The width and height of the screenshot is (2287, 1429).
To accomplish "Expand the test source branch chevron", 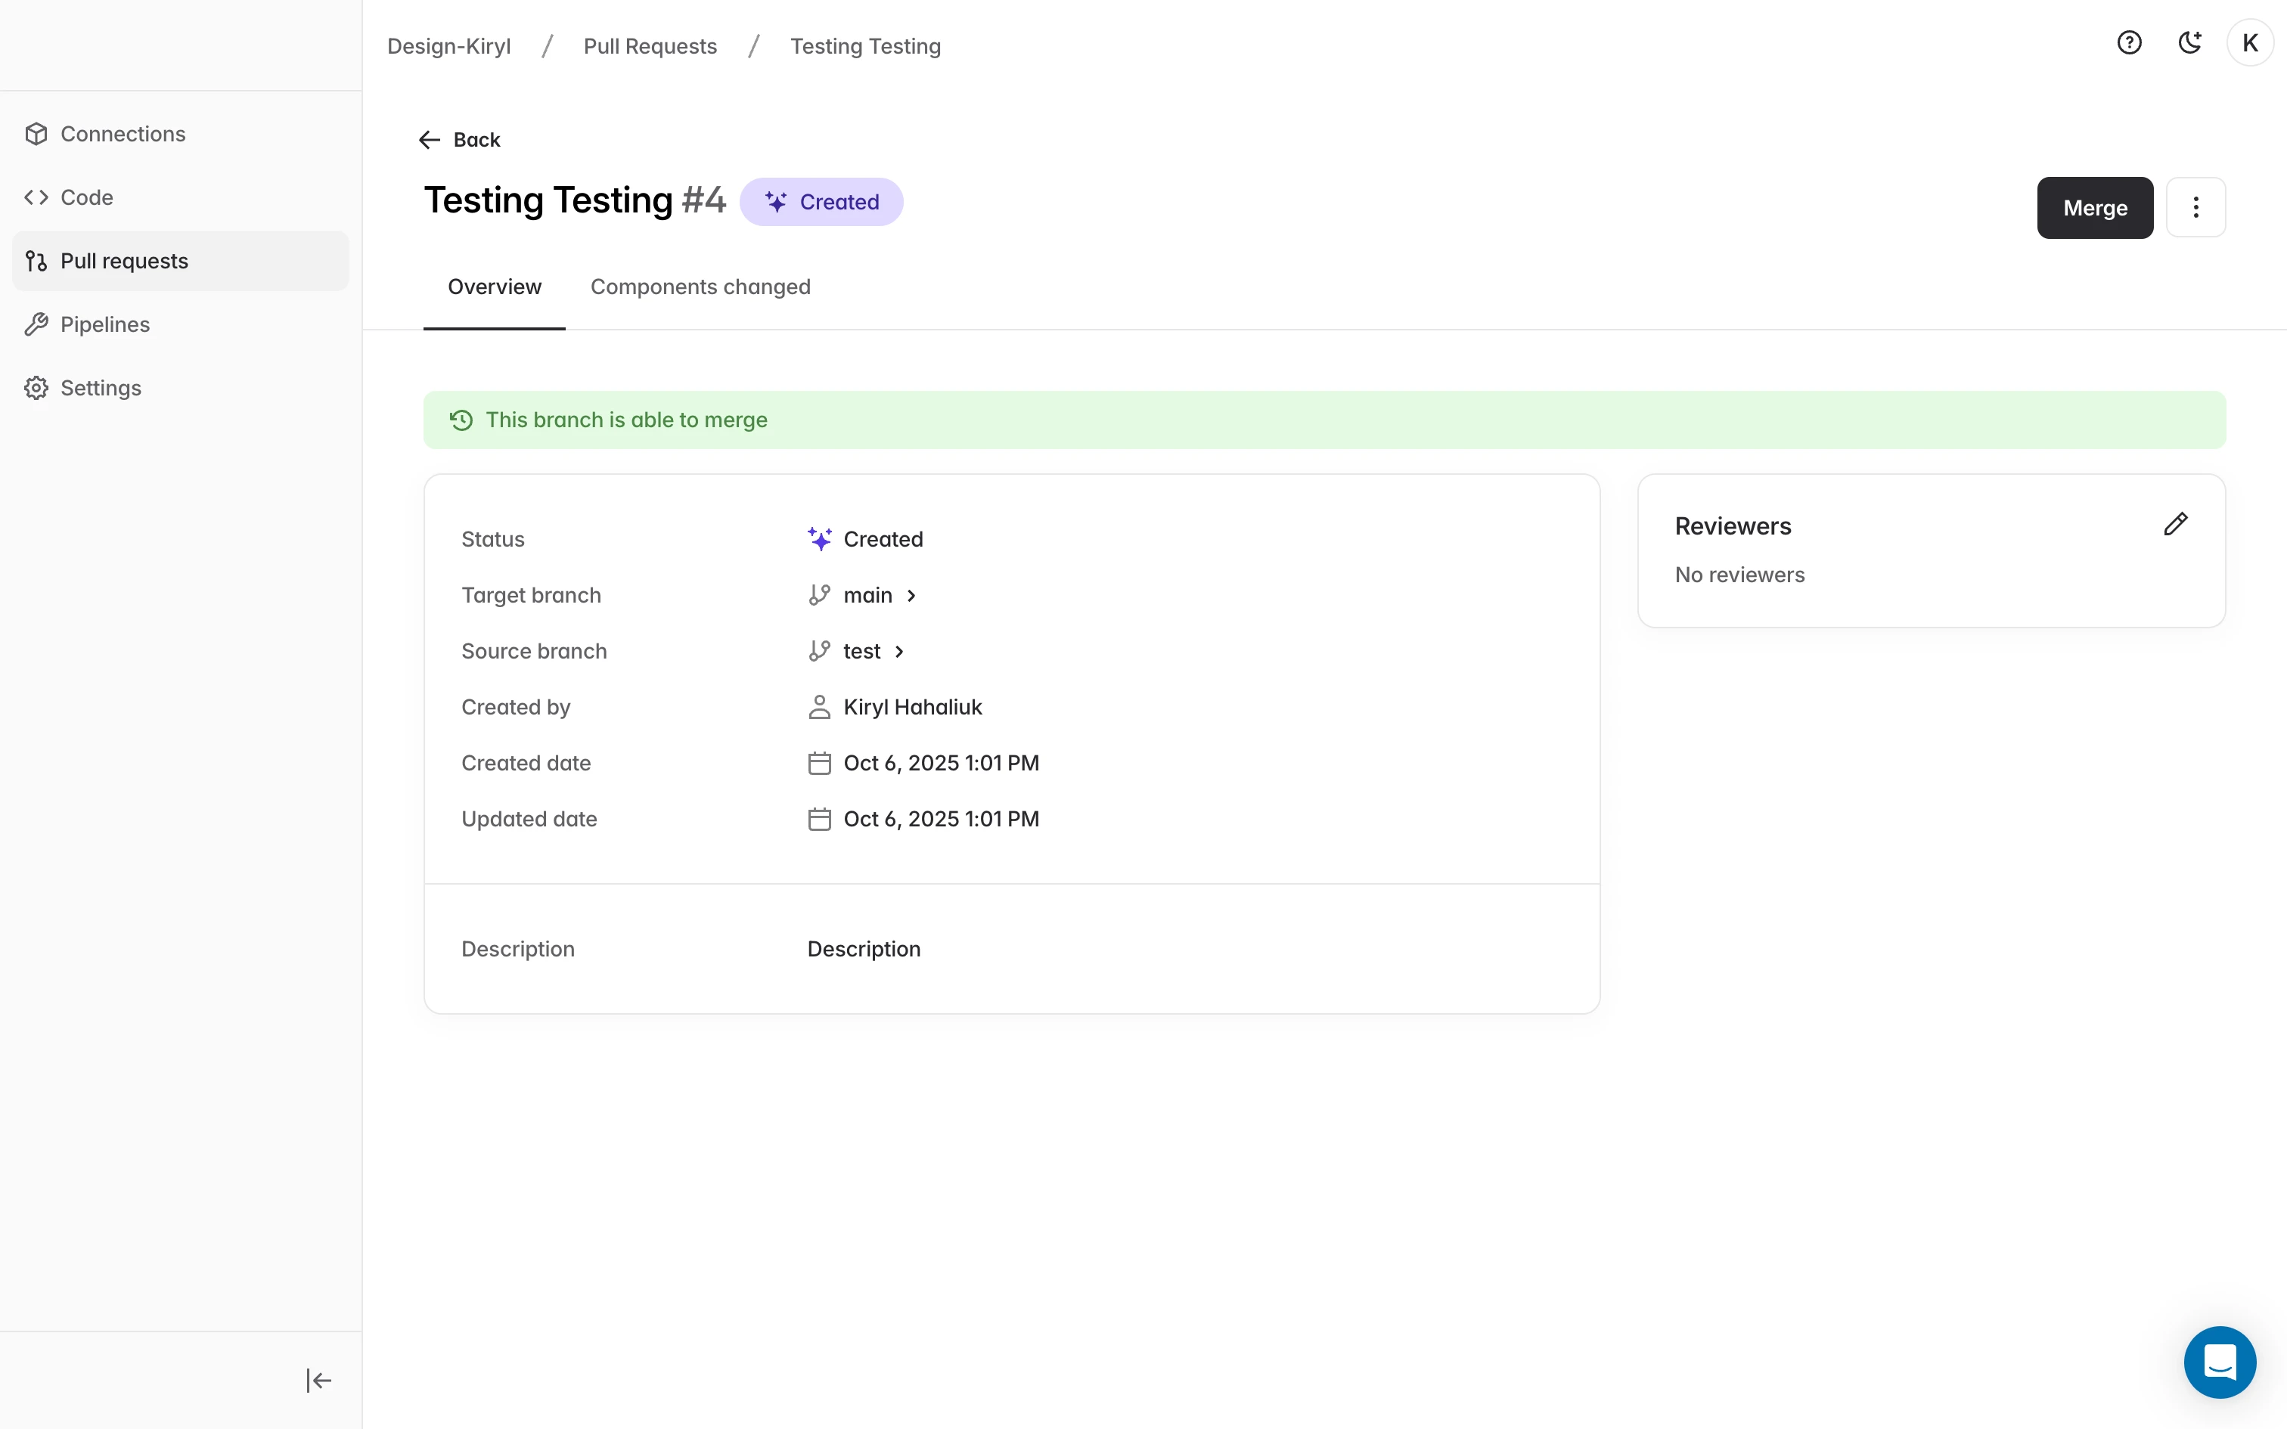I will pos(898,651).
